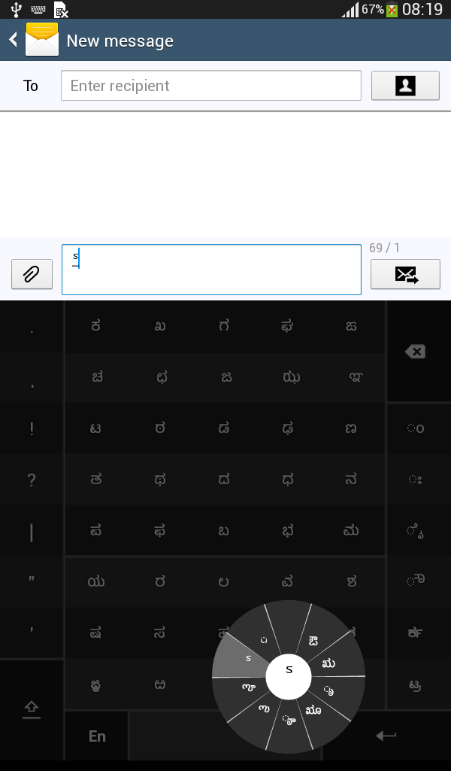Switch keyboard language with En key

coord(97,736)
